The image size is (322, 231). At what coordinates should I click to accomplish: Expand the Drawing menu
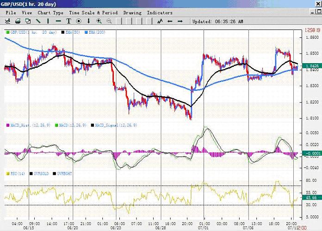[x=132, y=13]
